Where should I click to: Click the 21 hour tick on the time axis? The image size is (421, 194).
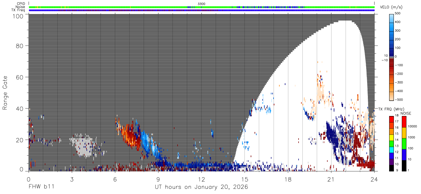[x=331, y=179]
